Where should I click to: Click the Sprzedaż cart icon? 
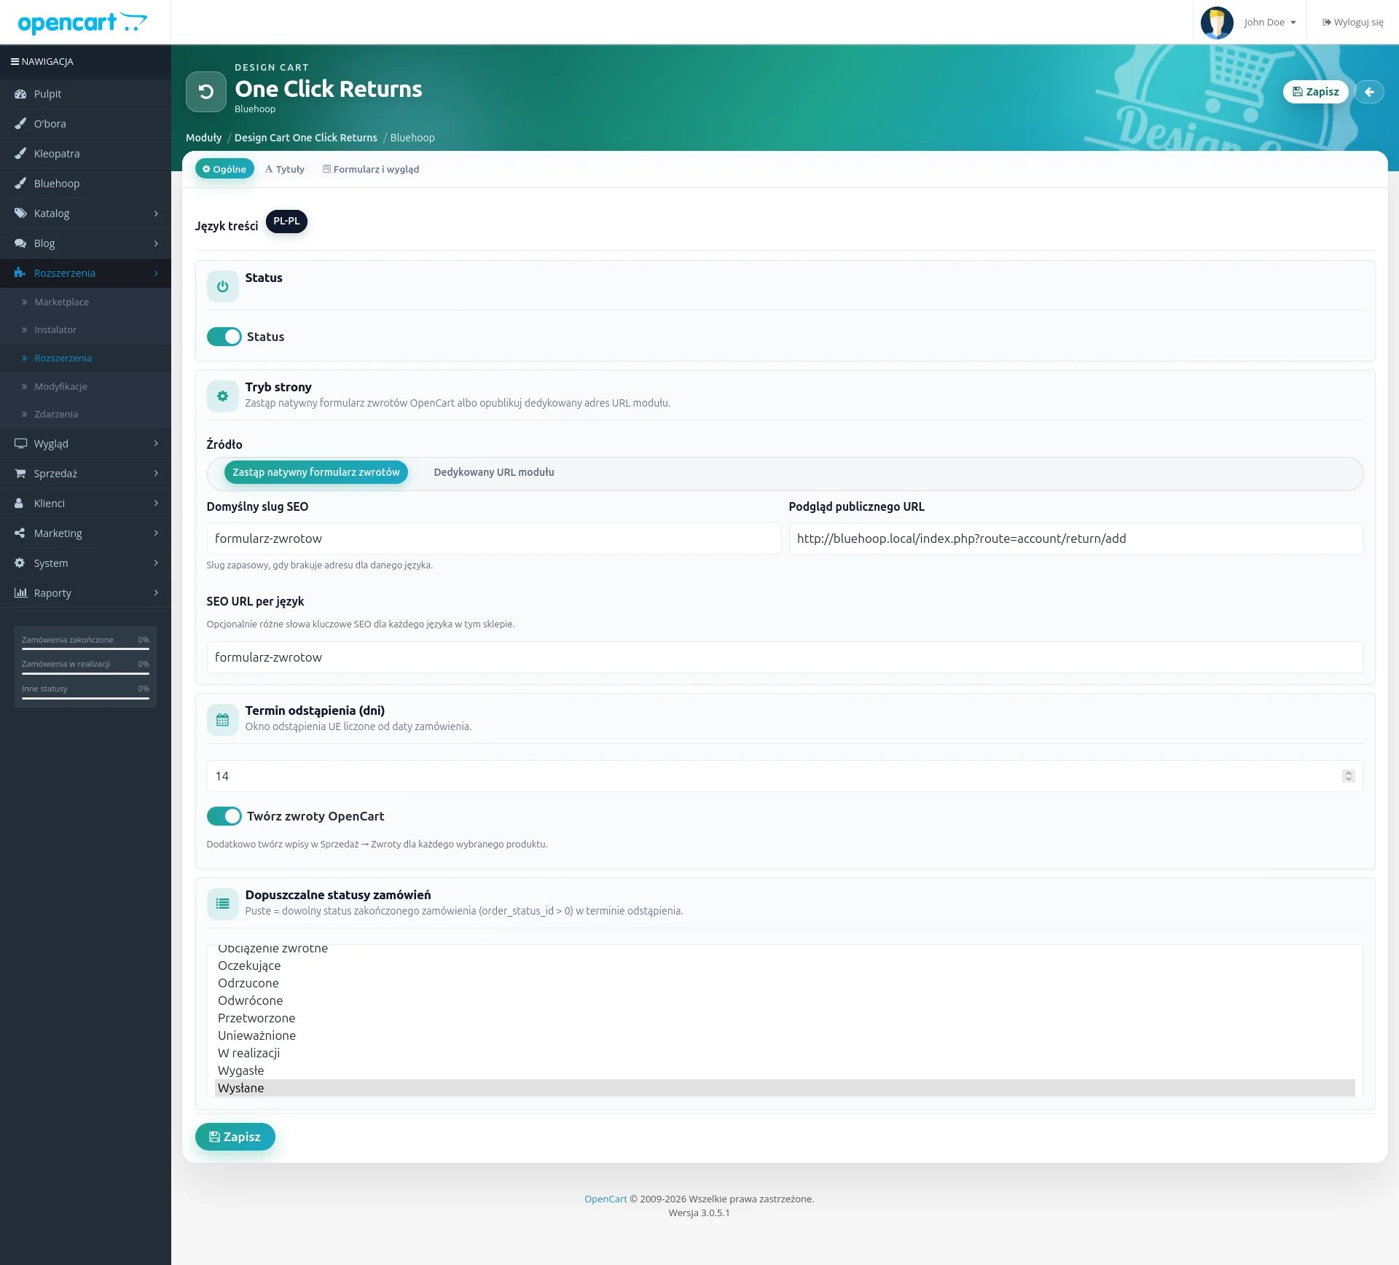pos(20,474)
